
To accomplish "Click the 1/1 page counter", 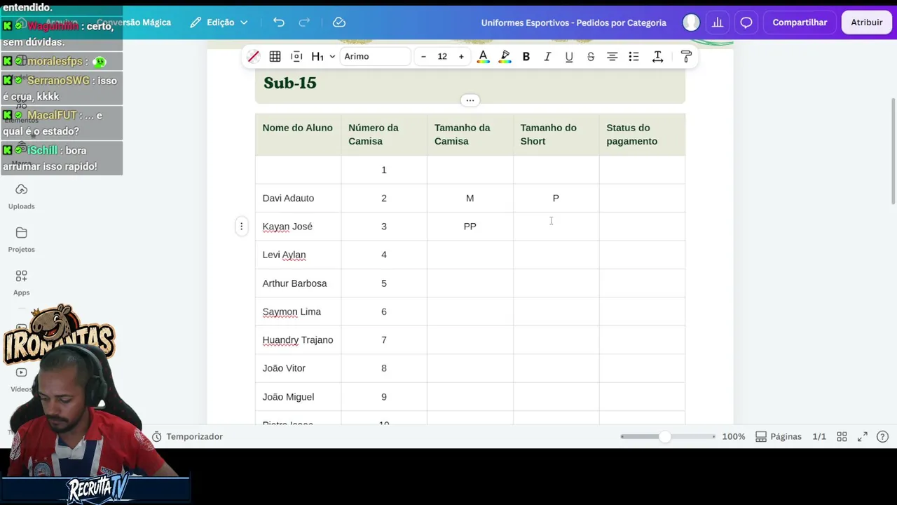I will pyautogui.click(x=819, y=436).
